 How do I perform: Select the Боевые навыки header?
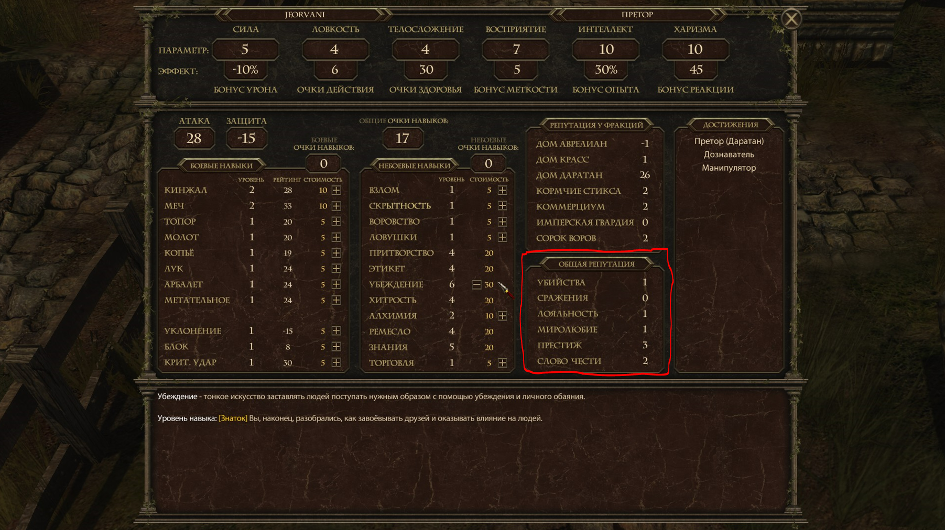coord(221,165)
